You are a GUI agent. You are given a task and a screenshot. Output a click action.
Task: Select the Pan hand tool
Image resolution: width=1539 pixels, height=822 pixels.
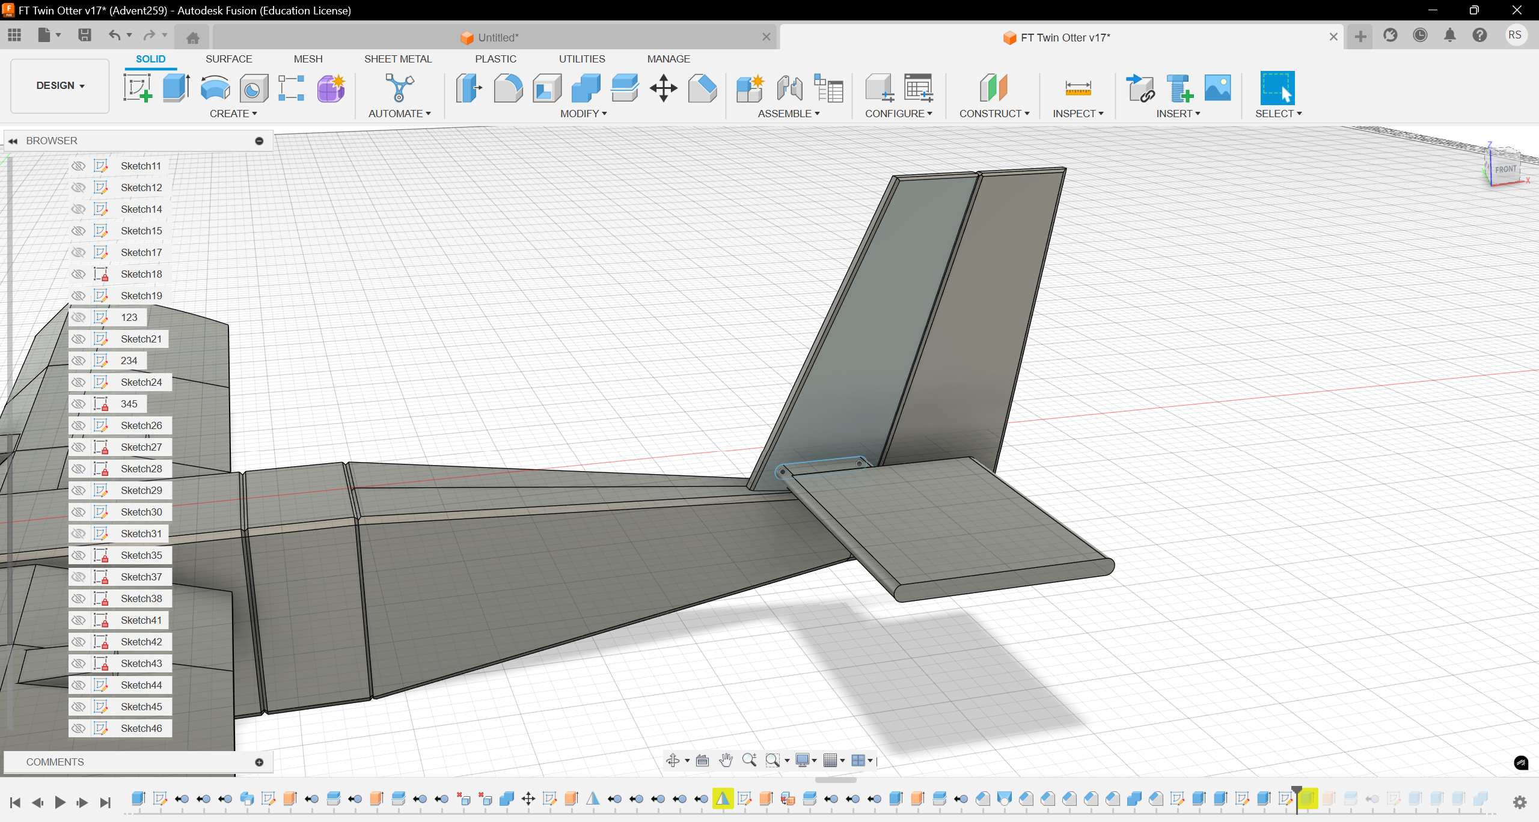coord(726,760)
